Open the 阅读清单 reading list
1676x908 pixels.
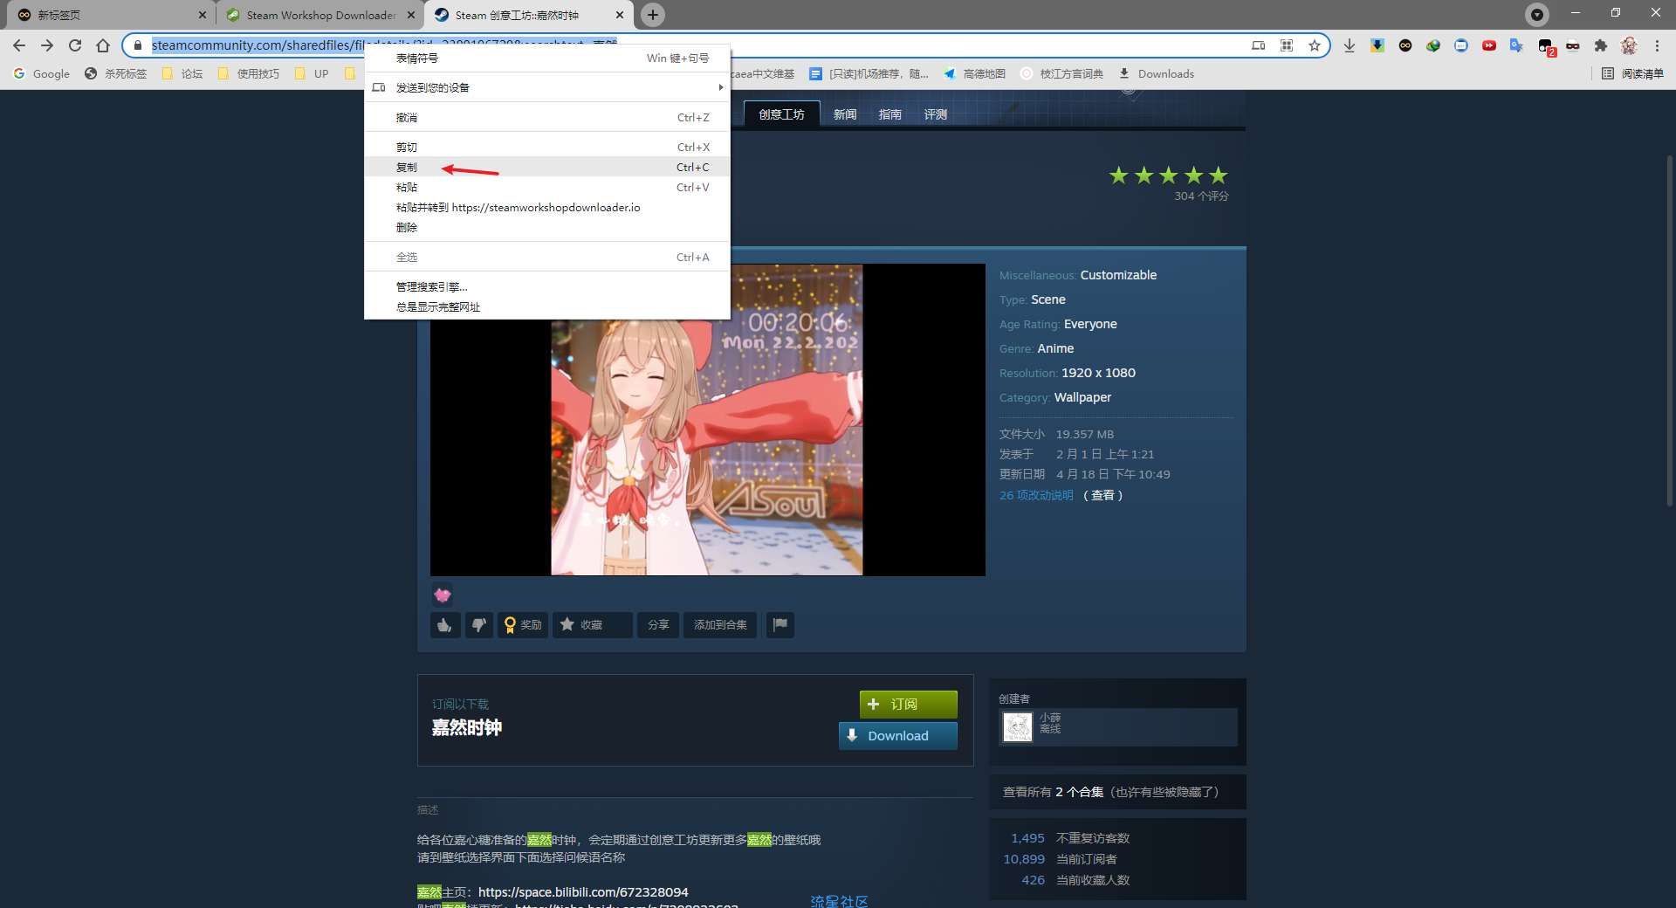click(x=1632, y=74)
